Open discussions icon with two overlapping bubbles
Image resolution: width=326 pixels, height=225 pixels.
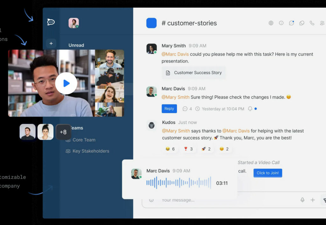tap(302, 23)
